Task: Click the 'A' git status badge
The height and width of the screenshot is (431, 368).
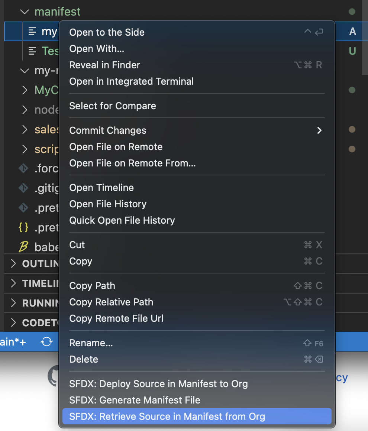Action: pos(352,32)
